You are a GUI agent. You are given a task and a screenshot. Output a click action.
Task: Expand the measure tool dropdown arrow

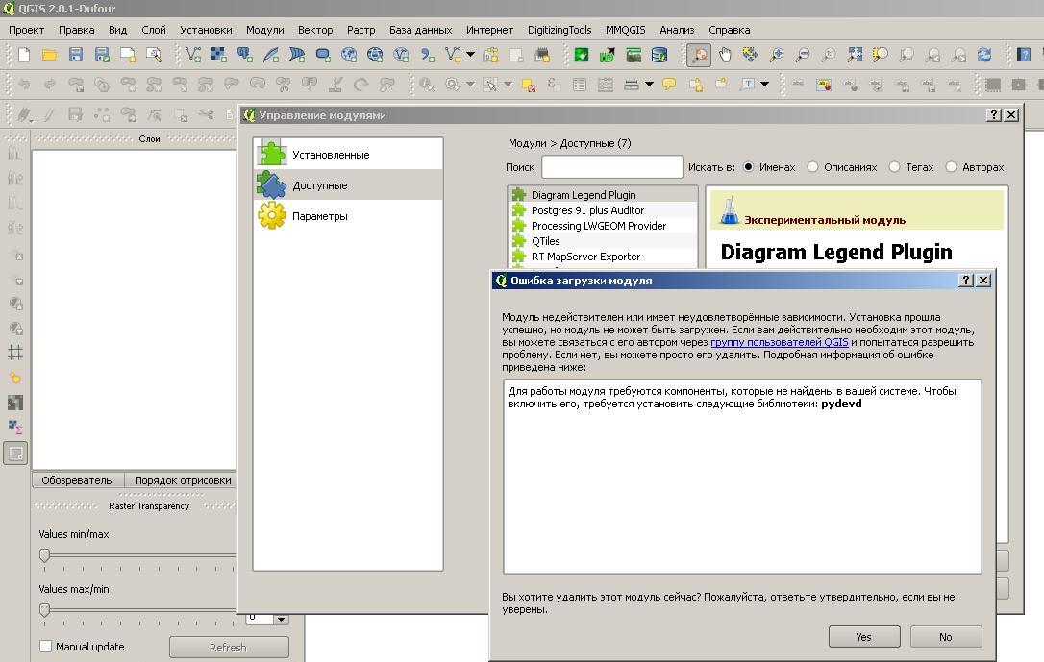click(x=649, y=85)
